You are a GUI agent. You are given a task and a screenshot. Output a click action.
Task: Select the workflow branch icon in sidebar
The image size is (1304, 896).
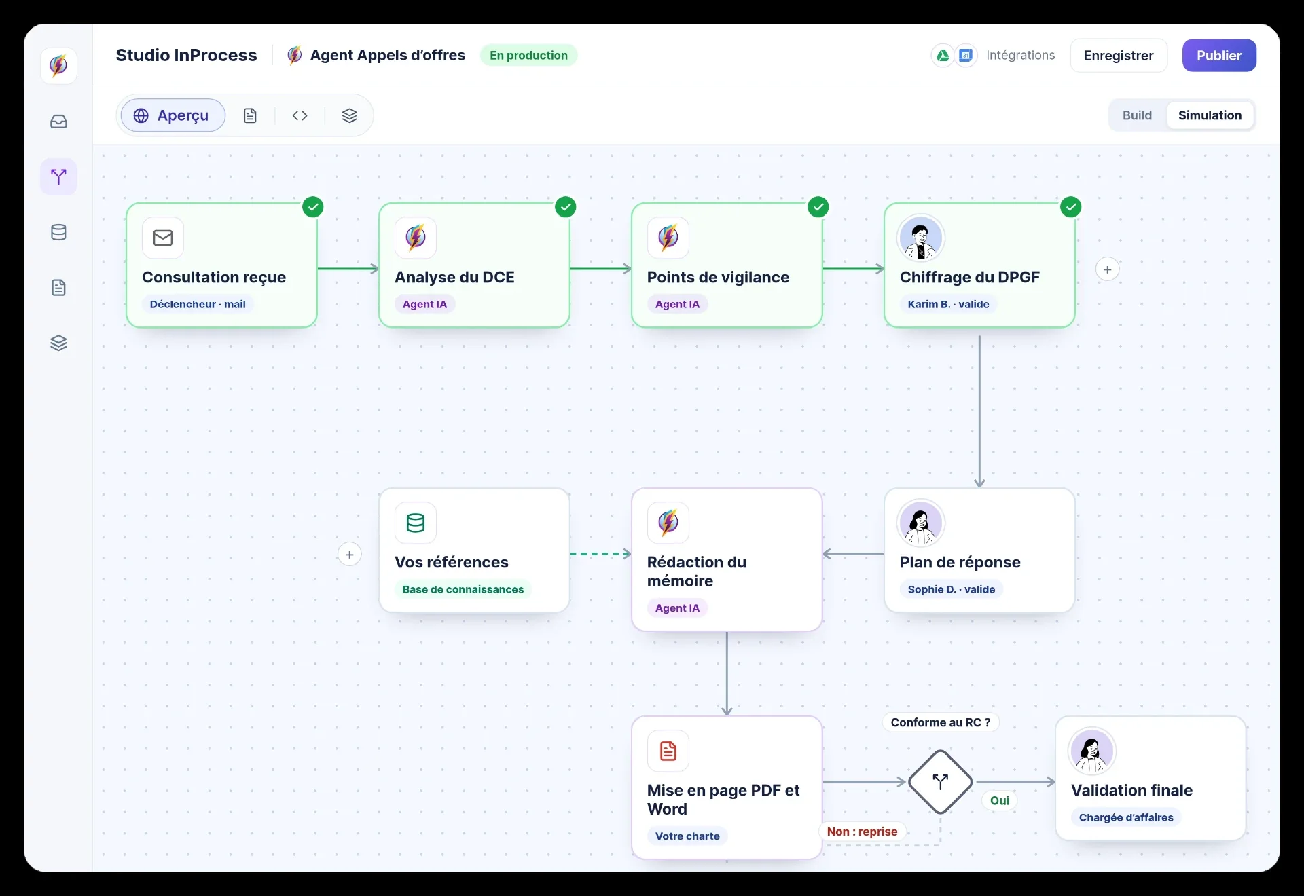click(58, 177)
